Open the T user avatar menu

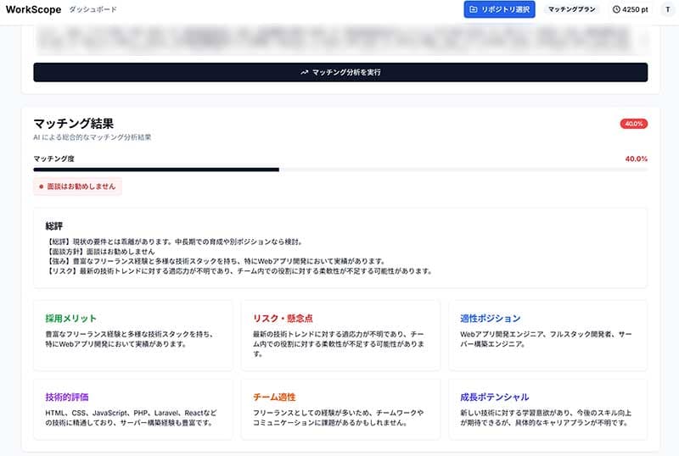(x=666, y=9)
